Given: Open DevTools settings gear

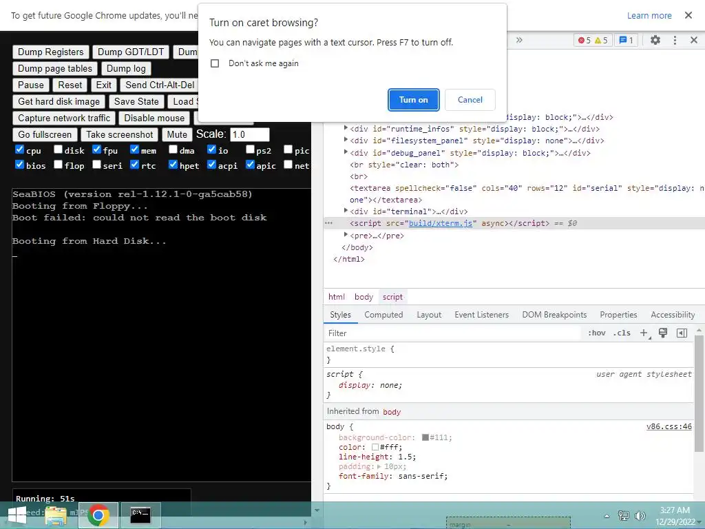Looking at the screenshot, I should pos(655,40).
